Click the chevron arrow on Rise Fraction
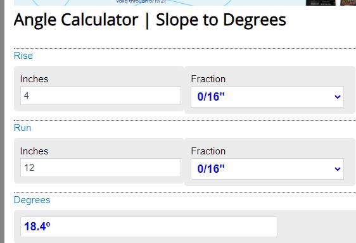The width and height of the screenshot is (356, 243). pyautogui.click(x=338, y=97)
